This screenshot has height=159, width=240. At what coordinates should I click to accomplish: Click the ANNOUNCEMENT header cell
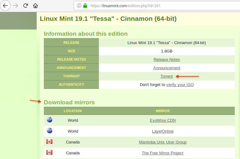tap(71, 68)
